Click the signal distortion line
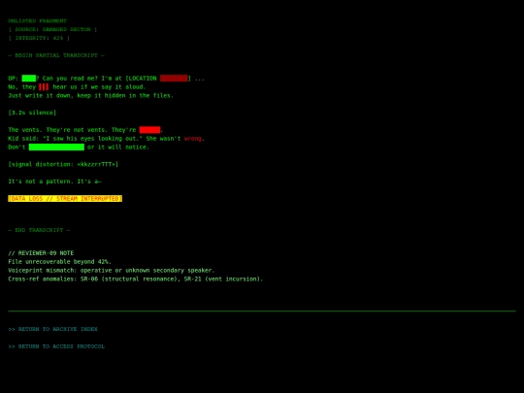Screen dimensions: 524x393 63,164
